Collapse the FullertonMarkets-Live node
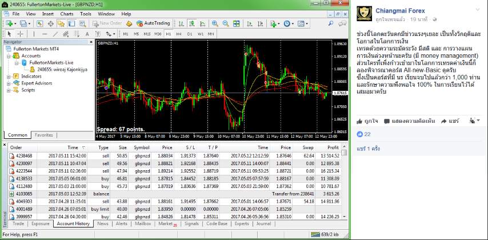The width and height of the screenshot is (488, 240). (17, 63)
